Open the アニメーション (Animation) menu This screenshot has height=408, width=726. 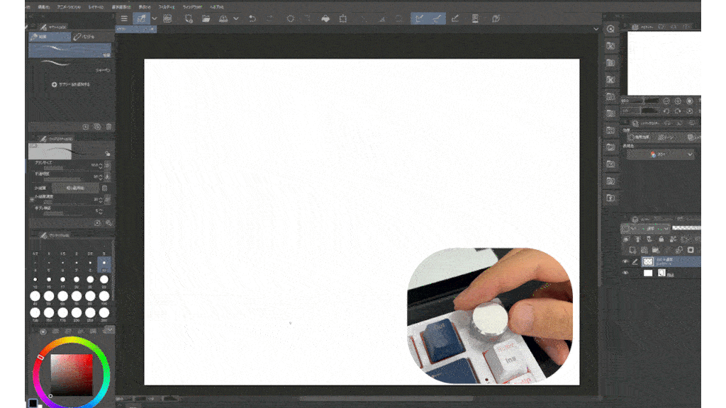(x=69, y=7)
